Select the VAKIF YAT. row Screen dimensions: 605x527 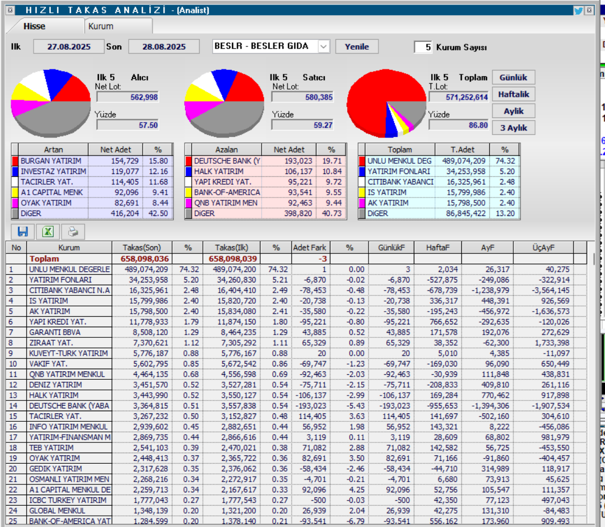[296, 364]
